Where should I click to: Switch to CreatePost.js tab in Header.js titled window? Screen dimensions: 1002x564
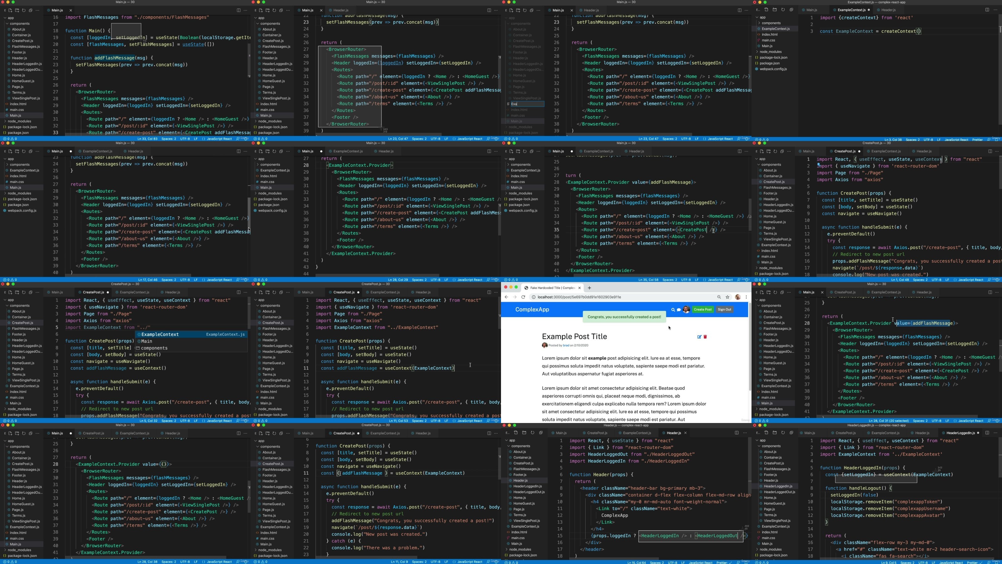(597, 433)
